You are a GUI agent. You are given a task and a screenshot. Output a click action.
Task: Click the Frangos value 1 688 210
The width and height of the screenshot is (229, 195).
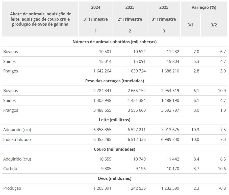click(170, 71)
